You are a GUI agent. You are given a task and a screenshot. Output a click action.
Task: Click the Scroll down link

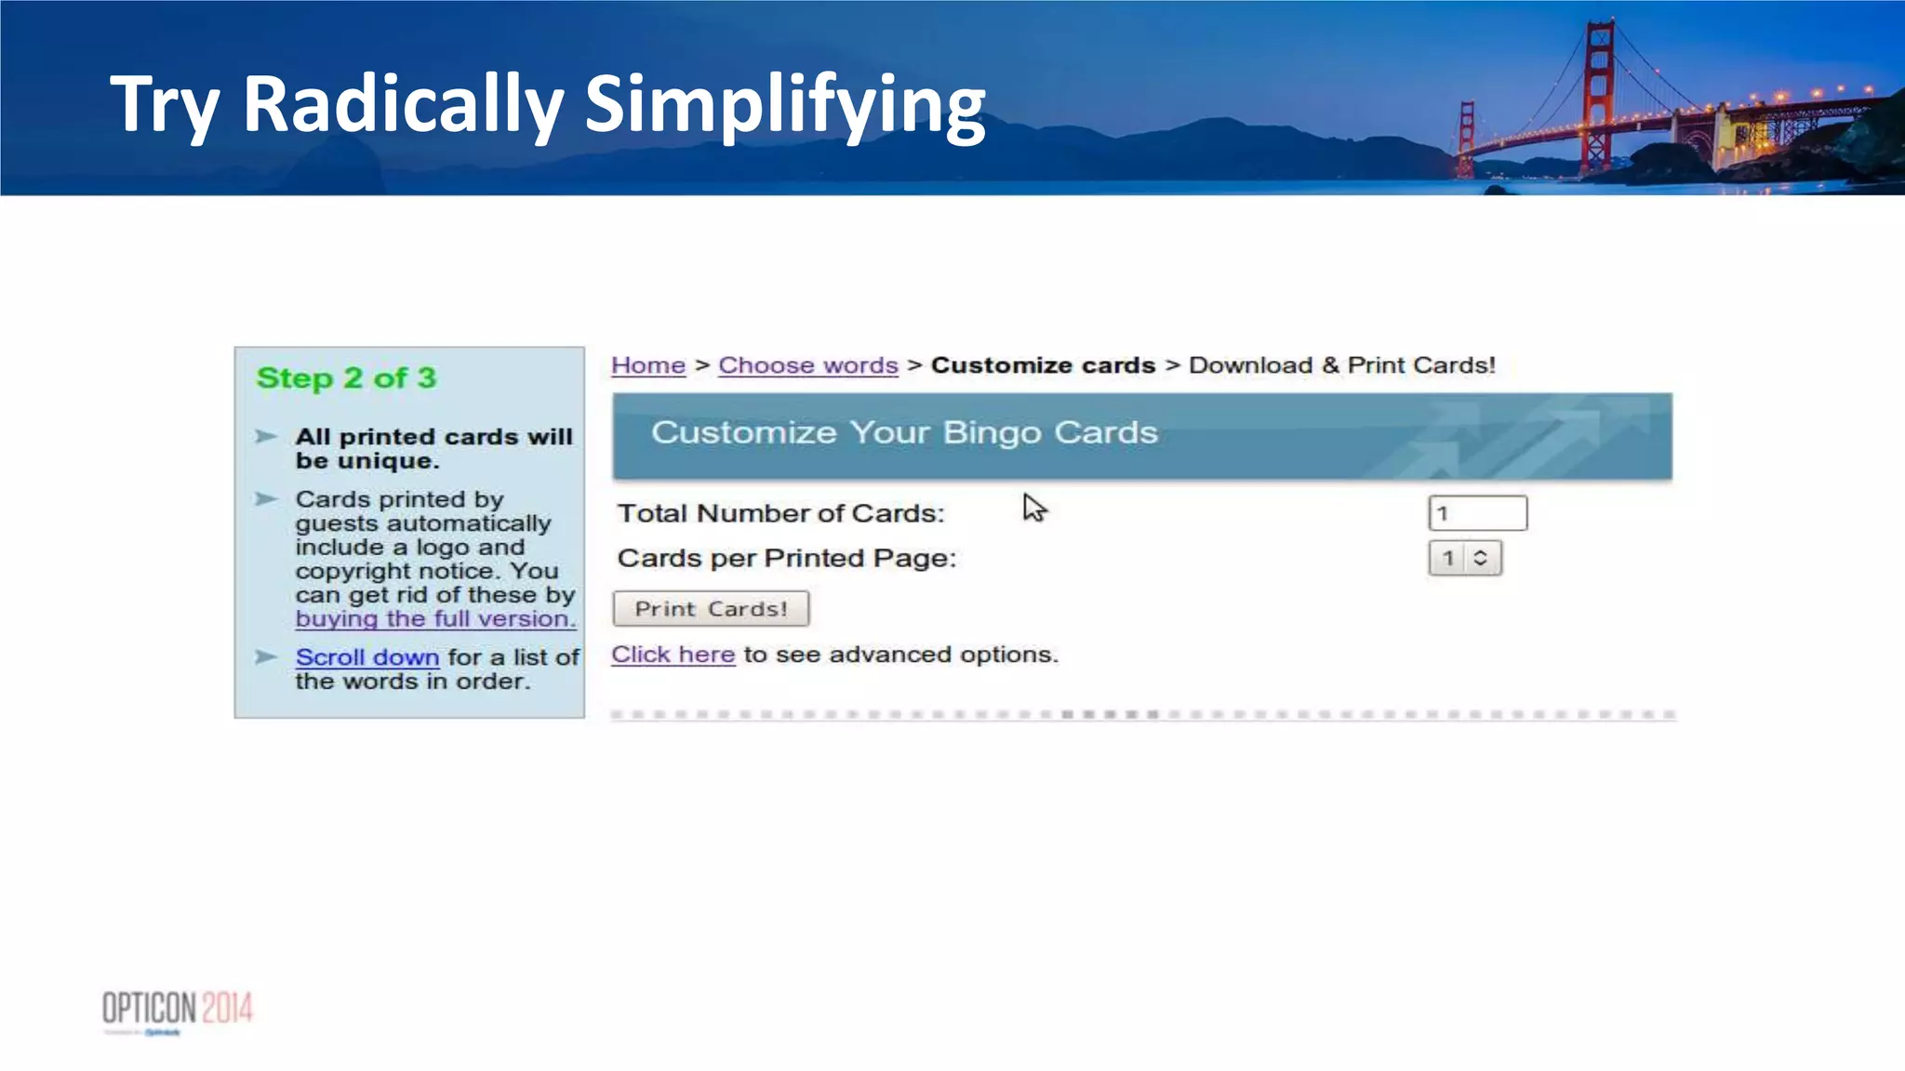(366, 657)
